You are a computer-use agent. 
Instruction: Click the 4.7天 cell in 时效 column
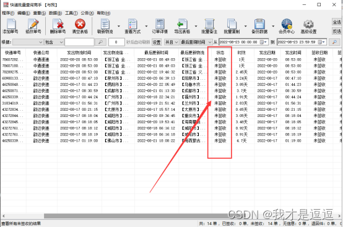241,140
